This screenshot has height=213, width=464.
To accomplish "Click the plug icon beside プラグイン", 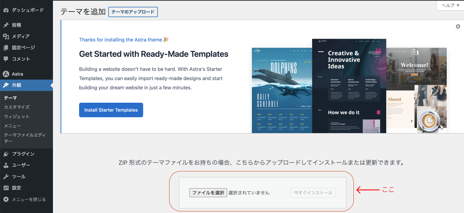I will [x=6, y=154].
